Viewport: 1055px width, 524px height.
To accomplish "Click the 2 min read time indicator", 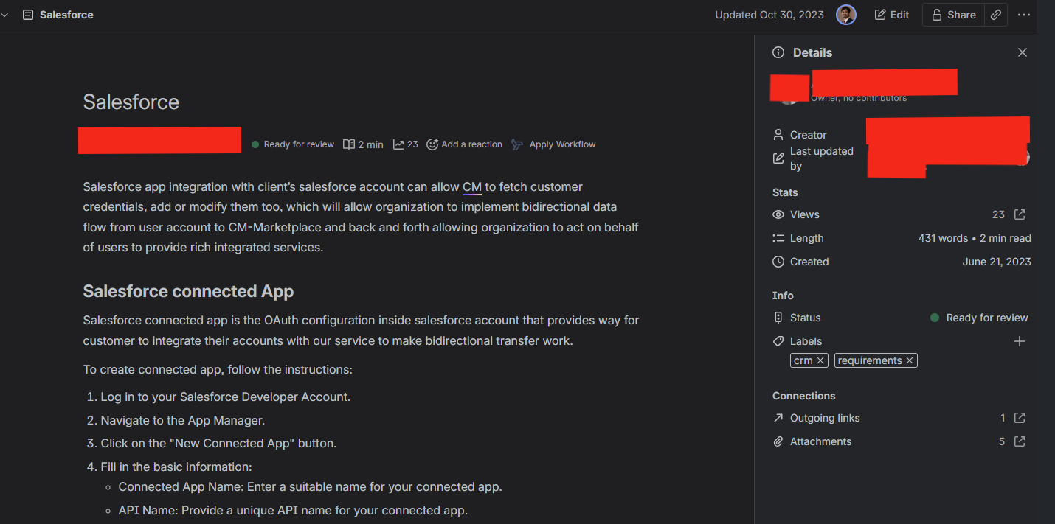I will (x=363, y=144).
